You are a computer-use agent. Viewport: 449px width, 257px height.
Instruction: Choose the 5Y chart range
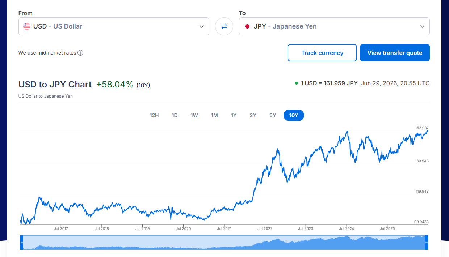(x=273, y=115)
